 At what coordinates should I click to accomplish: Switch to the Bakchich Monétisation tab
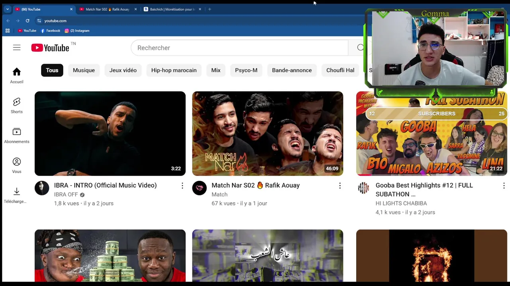click(x=173, y=9)
